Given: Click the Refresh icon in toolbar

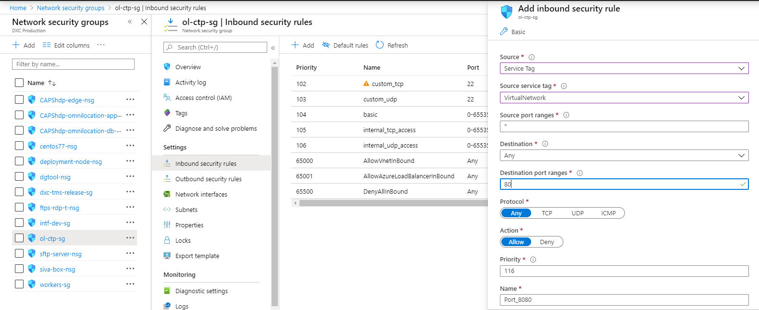Looking at the screenshot, I should (x=380, y=45).
